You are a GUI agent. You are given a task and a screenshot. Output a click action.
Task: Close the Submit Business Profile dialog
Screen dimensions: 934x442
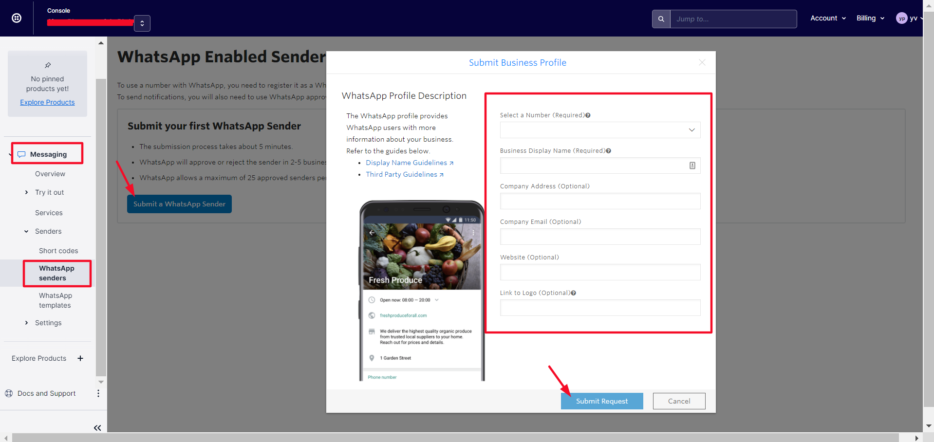[702, 62]
